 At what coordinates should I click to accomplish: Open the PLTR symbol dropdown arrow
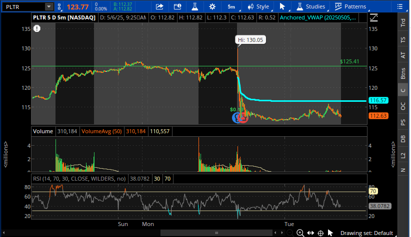point(49,7)
